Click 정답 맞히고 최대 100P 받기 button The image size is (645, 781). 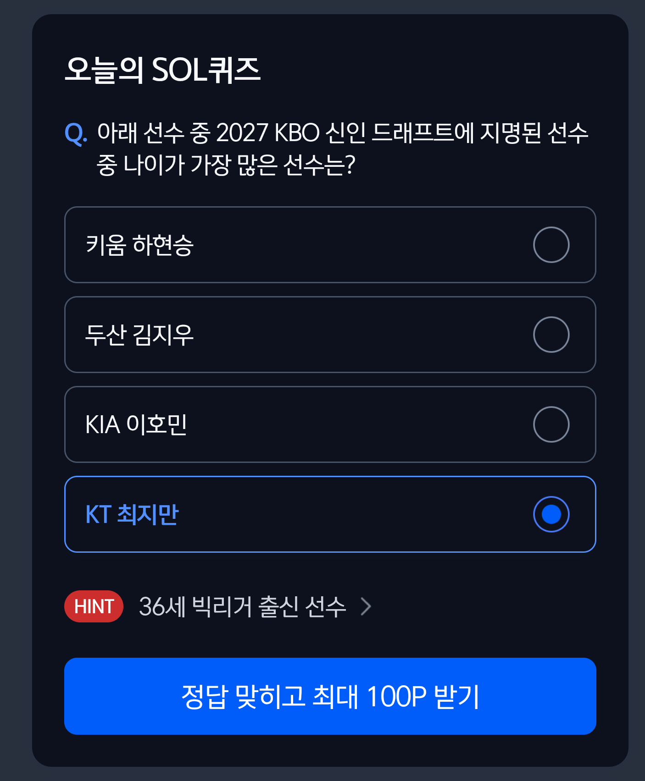[x=330, y=696]
